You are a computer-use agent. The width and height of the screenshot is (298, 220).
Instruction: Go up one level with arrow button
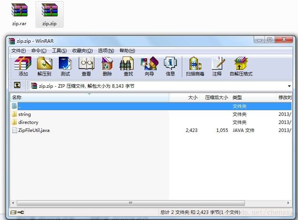click(17, 85)
